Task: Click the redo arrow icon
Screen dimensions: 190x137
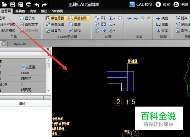Action: tap(44, 5)
